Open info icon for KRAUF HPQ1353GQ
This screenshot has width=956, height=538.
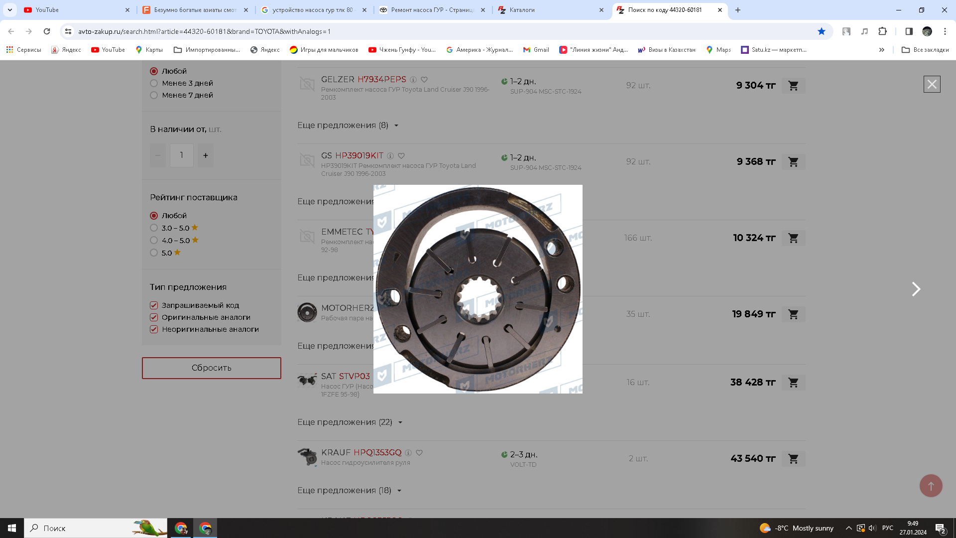pyautogui.click(x=408, y=453)
